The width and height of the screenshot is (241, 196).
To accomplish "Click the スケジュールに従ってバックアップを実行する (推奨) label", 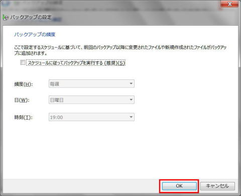I will tap(76, 63).
